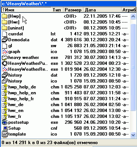This screenshot has height=147, width=137.
Task: Sort the list by the Размер column
Action: 73,10
